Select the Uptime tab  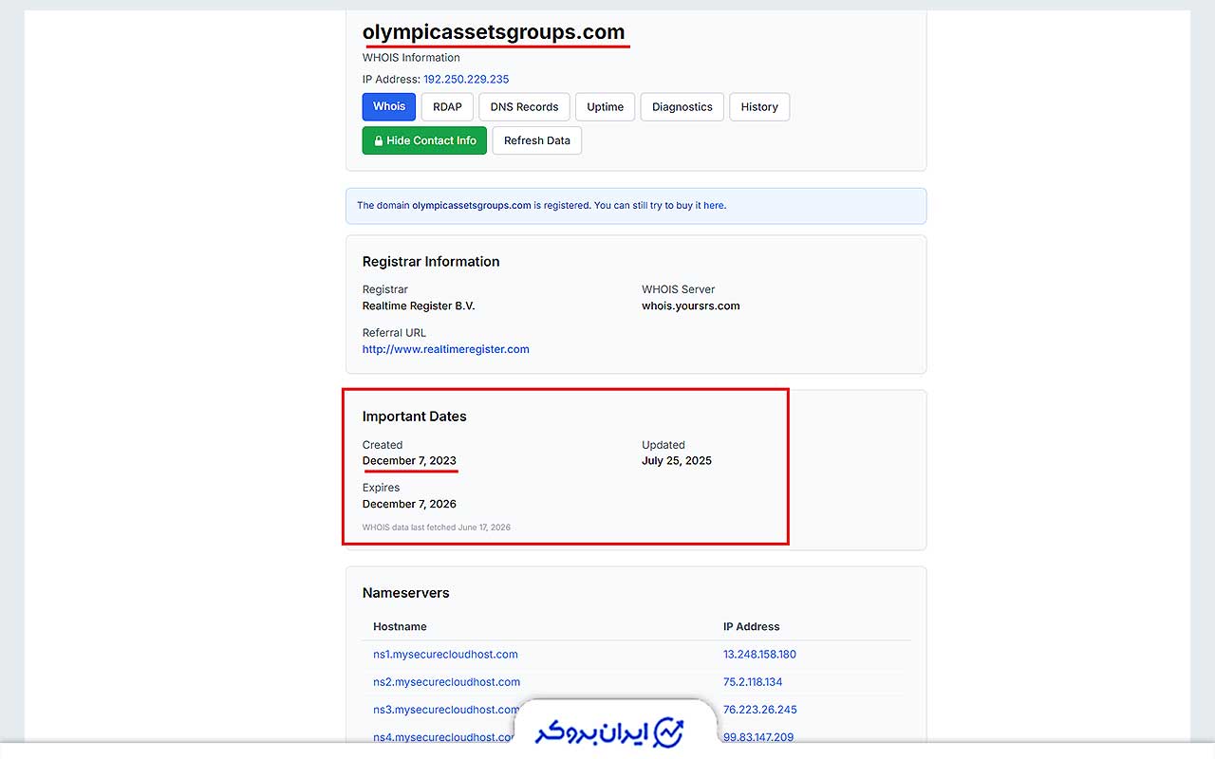tap(605, 107)
